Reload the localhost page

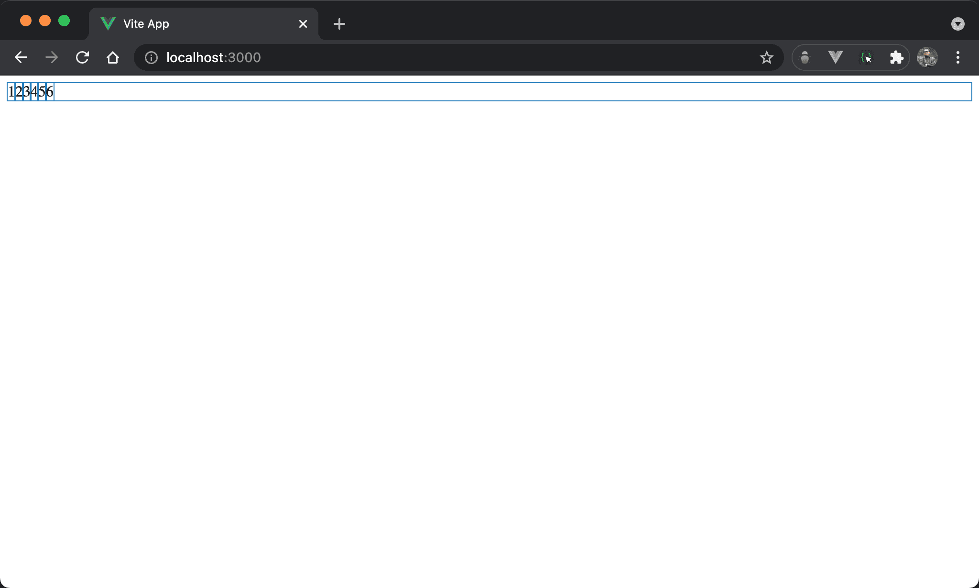click(82, 57)
